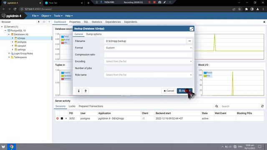Collapse the Servers (1) tree node
This screenshot has height=150, width=267.
click(2, 27)
